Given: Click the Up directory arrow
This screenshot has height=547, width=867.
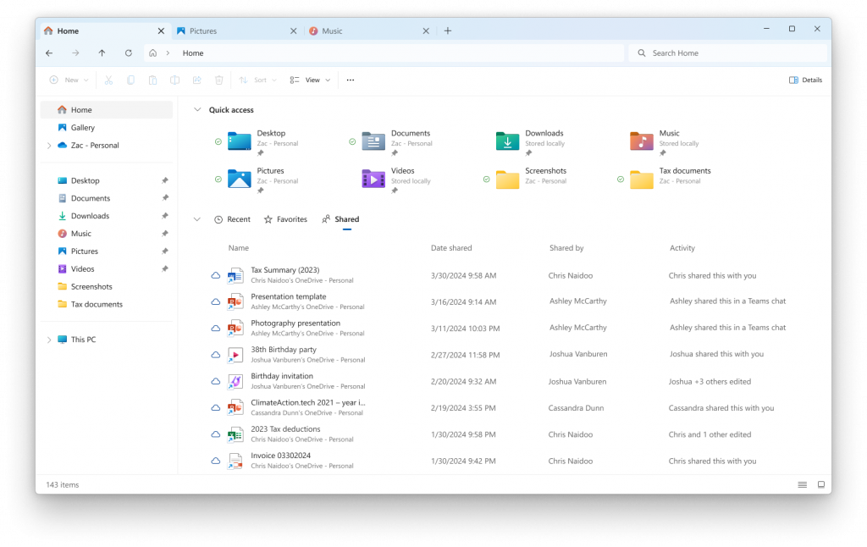Looking at the screenshot, I should point(102,52).
